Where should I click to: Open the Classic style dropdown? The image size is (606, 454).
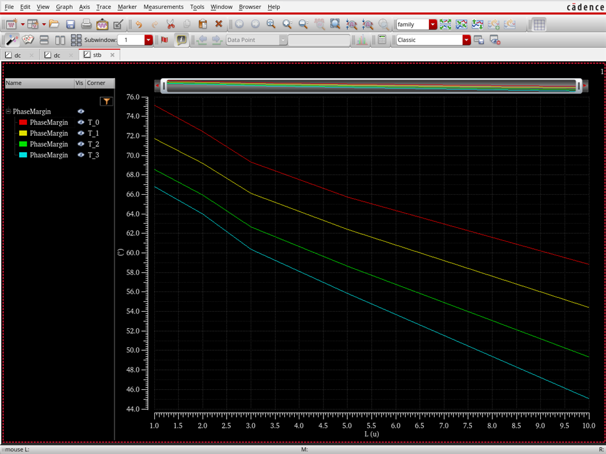pyautogui.click(x=466, y=40)
